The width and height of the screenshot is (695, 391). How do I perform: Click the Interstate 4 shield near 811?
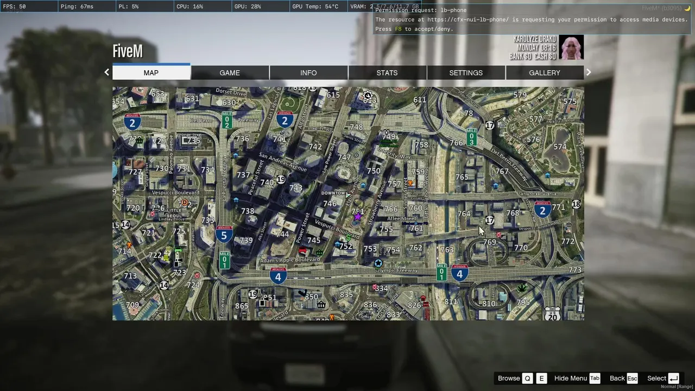459,273
